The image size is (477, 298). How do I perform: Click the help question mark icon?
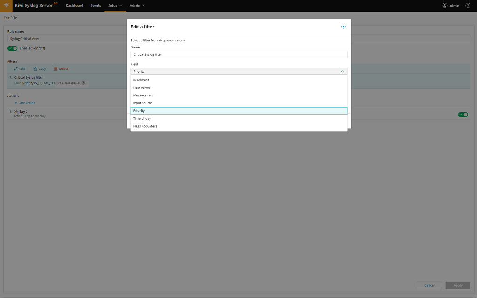(467, 5)
